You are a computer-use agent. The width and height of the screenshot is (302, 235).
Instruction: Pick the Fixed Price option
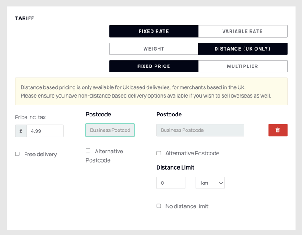[154, 66]
